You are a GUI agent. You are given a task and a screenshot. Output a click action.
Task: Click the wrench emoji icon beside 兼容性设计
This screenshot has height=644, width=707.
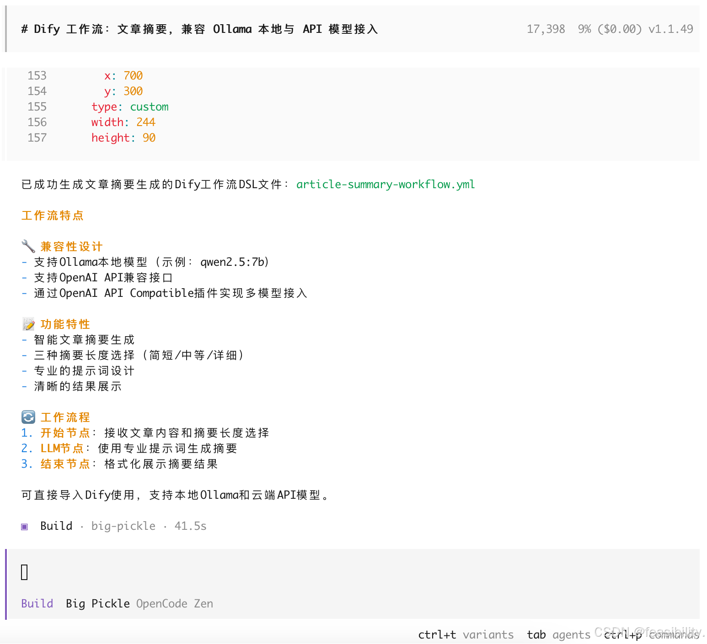point(28,246)
